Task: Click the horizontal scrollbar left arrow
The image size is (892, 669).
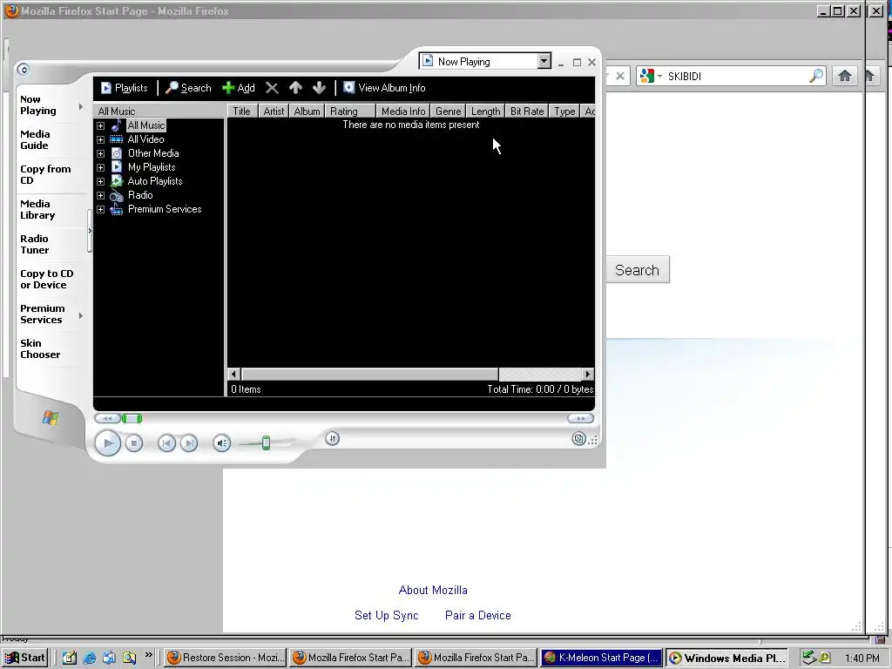Action: [233, 374]
